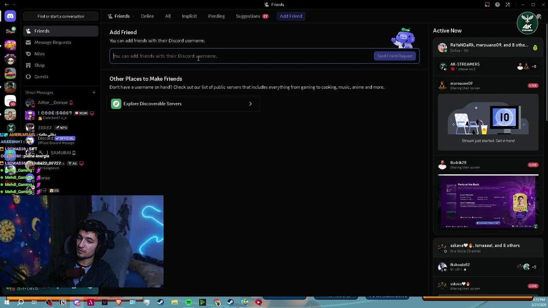548x308 pixels.
Task: Open ZEREX direct message
Action: (61, 127)
